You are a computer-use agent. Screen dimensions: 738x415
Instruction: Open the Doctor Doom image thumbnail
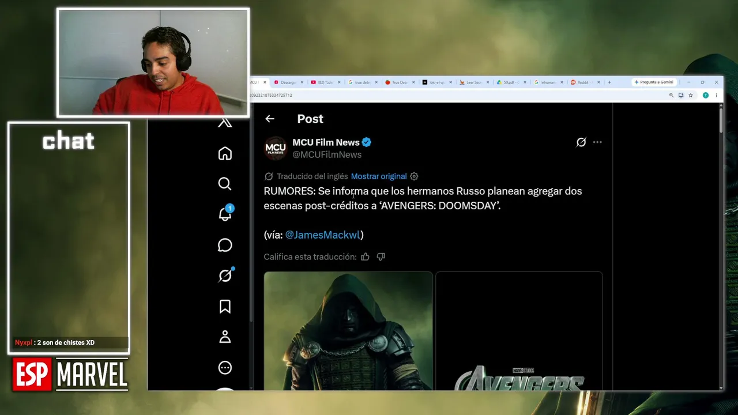click(x=348, y=331)
